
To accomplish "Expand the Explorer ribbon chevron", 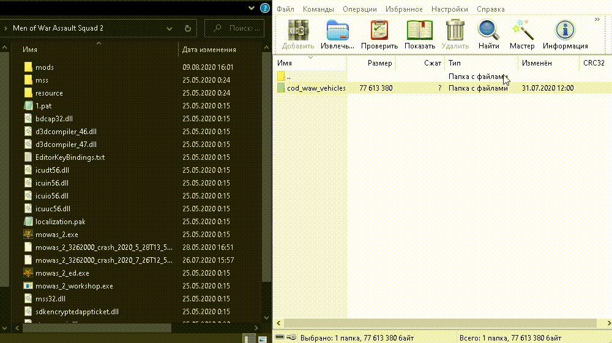I will 252,8.
